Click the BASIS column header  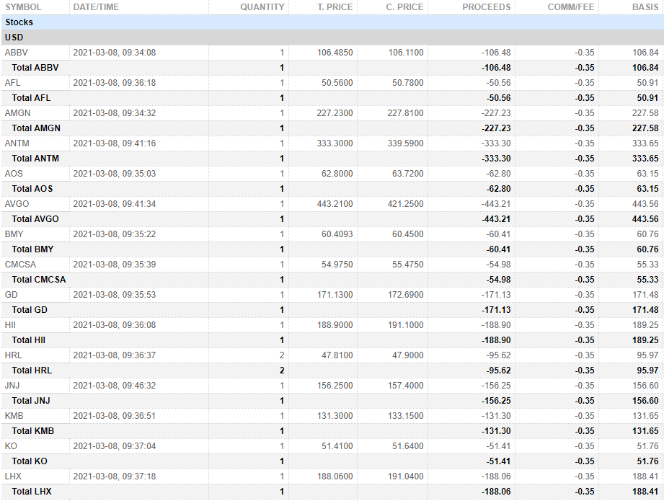point(645,7)
